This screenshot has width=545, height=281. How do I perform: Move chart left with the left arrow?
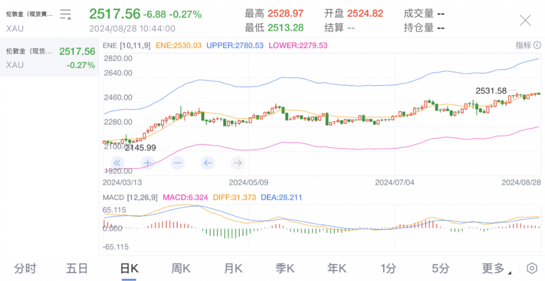tap(208, 163)
